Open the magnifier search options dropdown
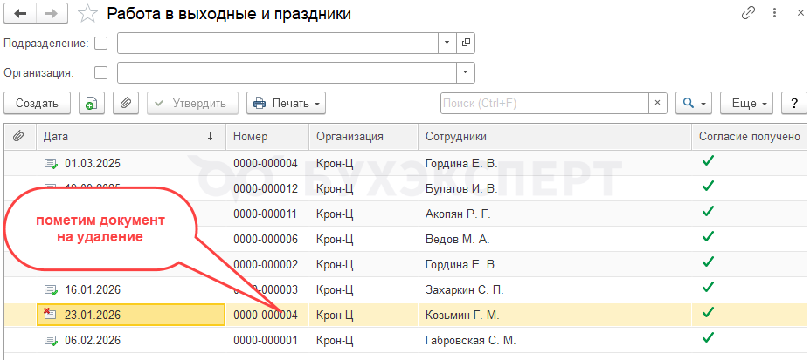The image size is (810, 360). (694, 103)
